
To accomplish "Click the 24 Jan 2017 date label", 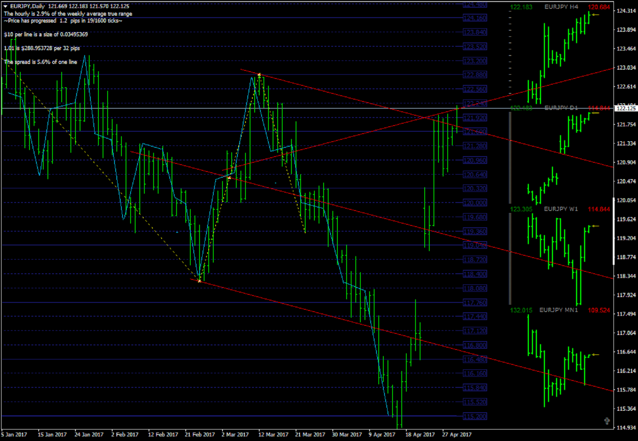I will (x=89, y=434).
